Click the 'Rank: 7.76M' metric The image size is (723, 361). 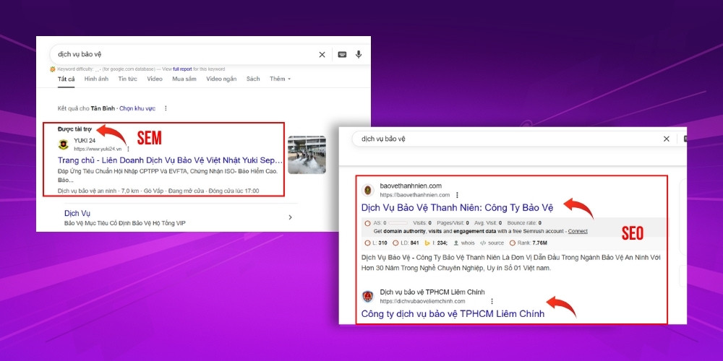529,243
